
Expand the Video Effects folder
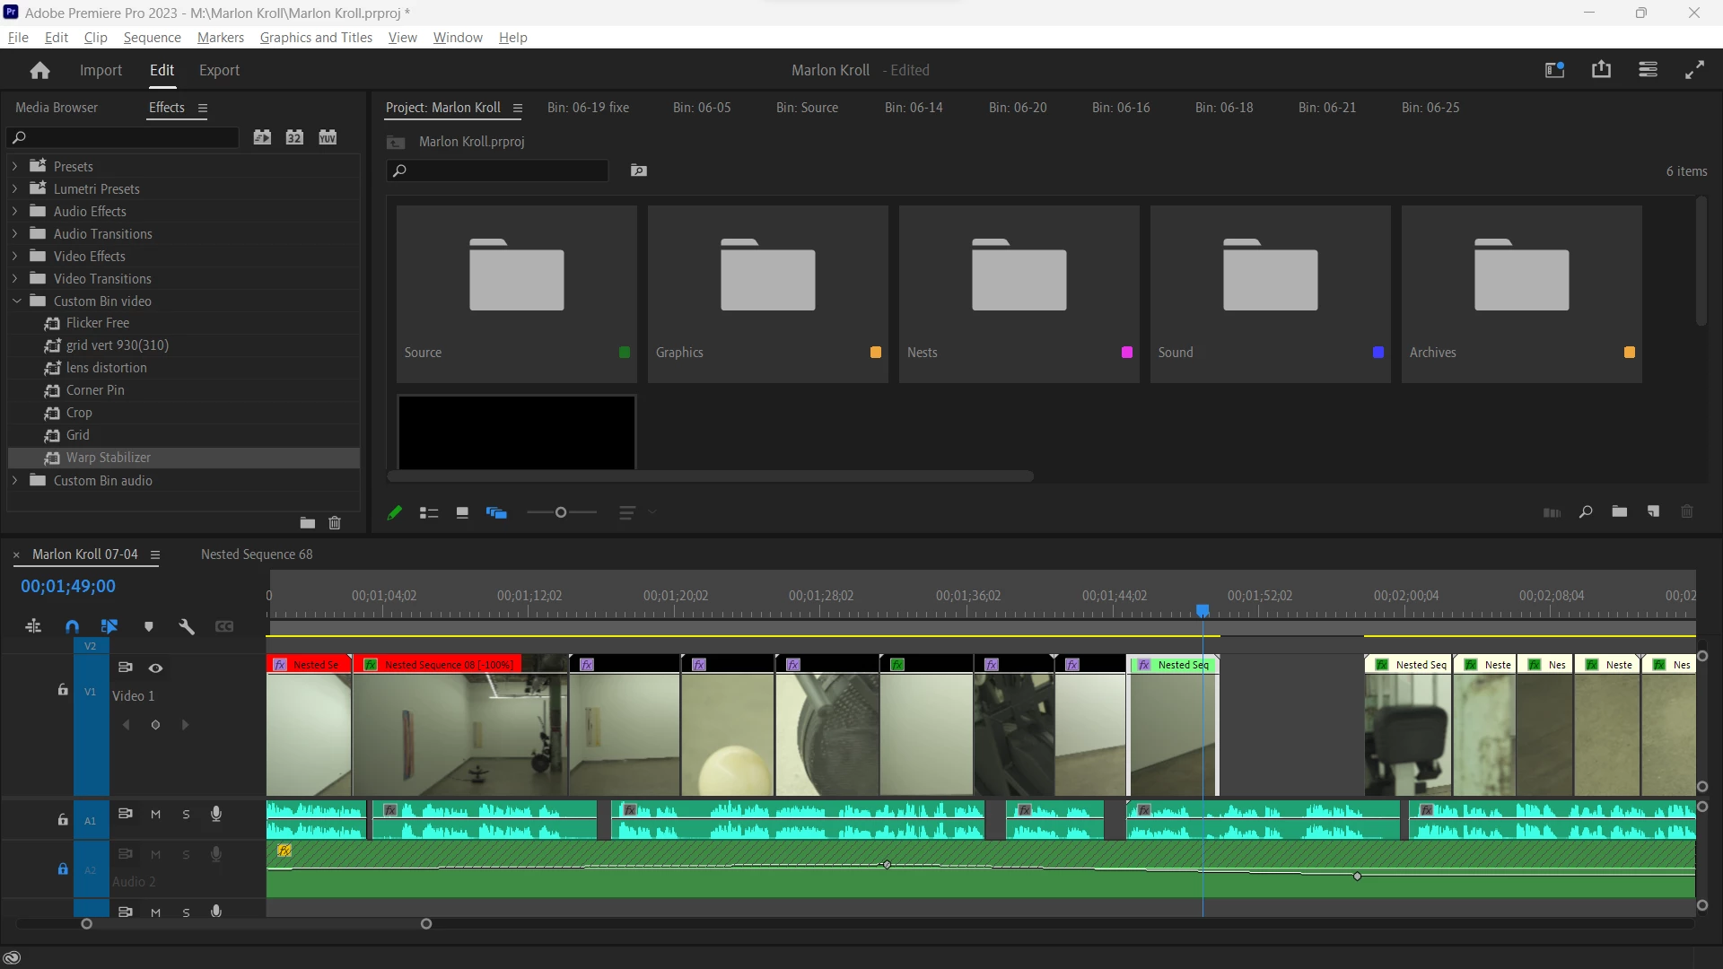pos(14,257)
